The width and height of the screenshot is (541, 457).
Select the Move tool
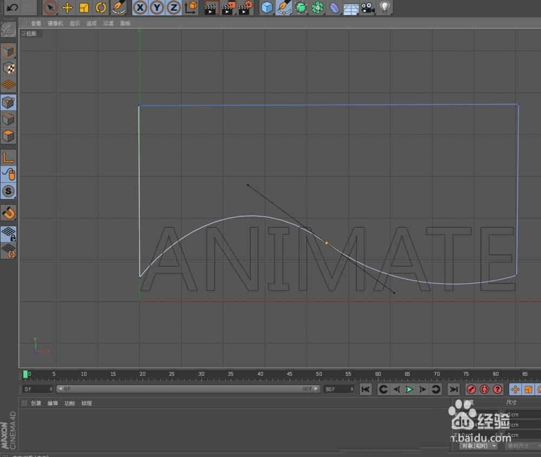(x=67, y=8)
